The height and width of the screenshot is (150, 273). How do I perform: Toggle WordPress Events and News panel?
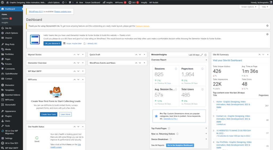pos(144,63)
